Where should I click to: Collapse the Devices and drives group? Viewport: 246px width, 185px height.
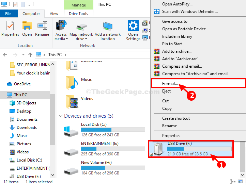tap(61, 116)
